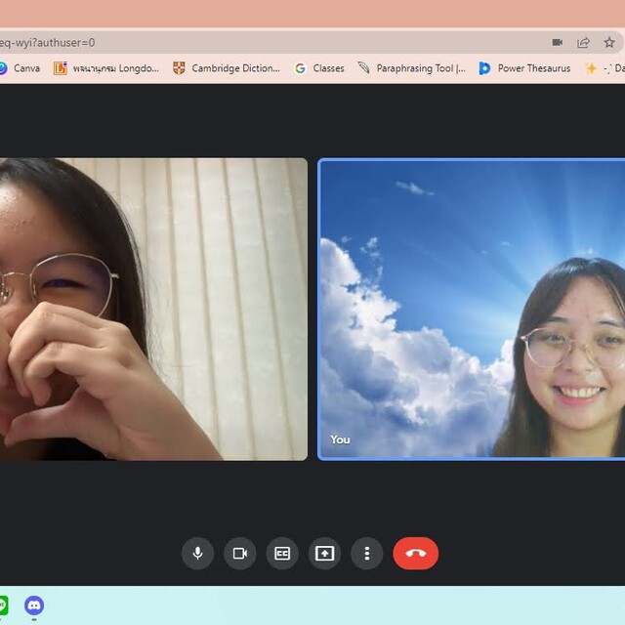Open Discord from the taskbar

tap(34, 605)
